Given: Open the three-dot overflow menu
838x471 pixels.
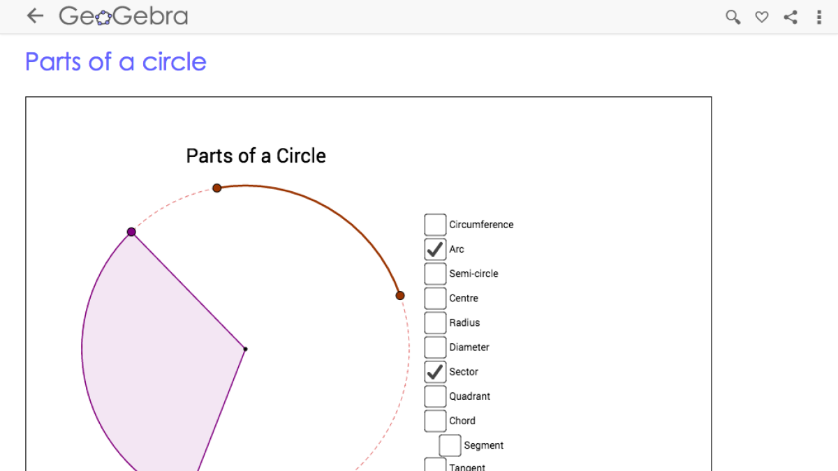Looking at the screenshot, I should pos(819,17).
